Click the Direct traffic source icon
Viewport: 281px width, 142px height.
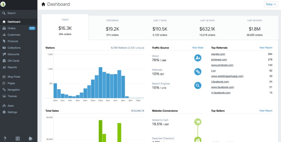tap(198, 58)
